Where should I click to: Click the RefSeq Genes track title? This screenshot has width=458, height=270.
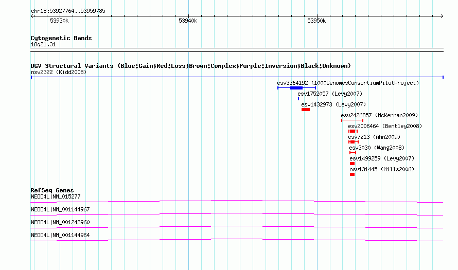(52, 190)
